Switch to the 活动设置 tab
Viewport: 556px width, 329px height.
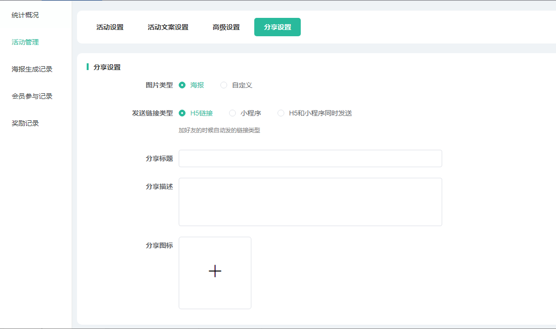click(x=110, y=27)
